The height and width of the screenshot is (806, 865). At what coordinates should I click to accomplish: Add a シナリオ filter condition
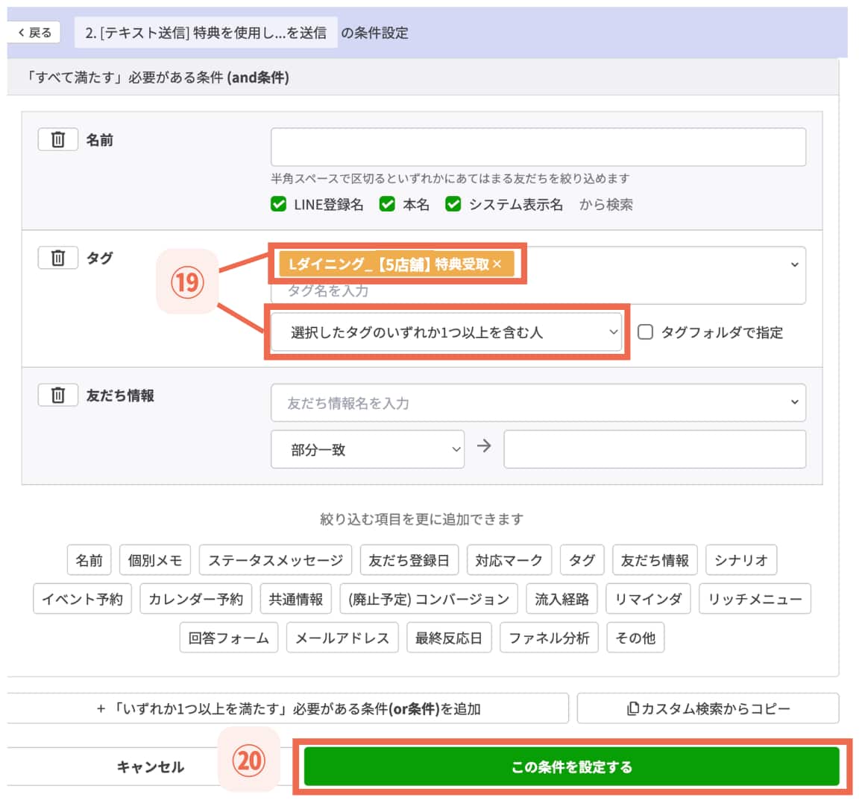741,559
